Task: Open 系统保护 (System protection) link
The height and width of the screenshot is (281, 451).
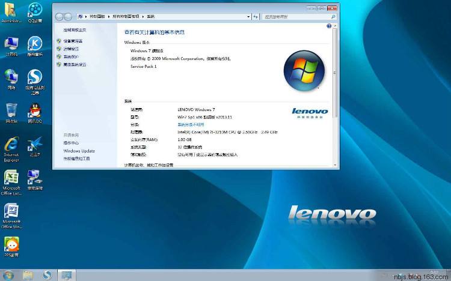Action: 71,56
